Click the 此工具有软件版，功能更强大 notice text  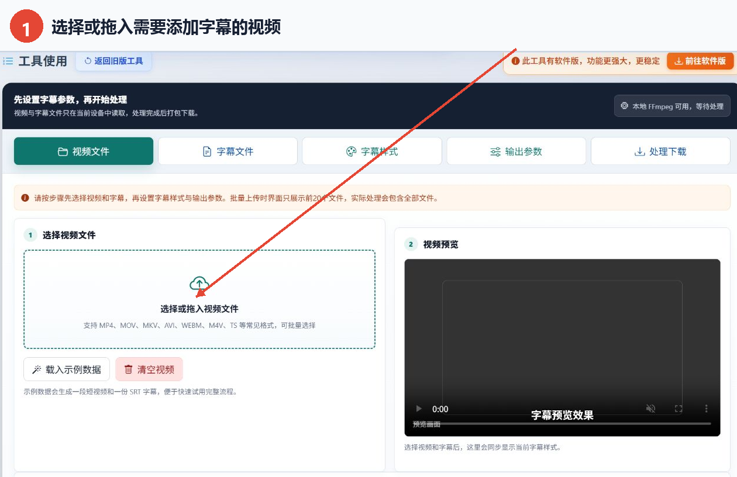point(591,61)
